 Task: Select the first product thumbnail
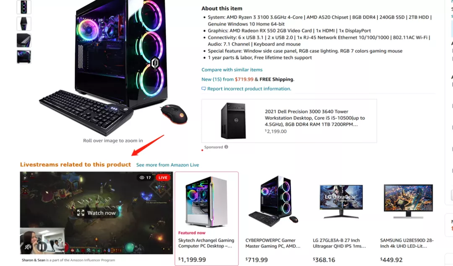coord(23,7)
